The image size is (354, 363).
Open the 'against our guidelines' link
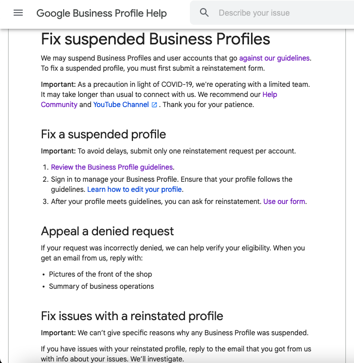tap(274, 58)
